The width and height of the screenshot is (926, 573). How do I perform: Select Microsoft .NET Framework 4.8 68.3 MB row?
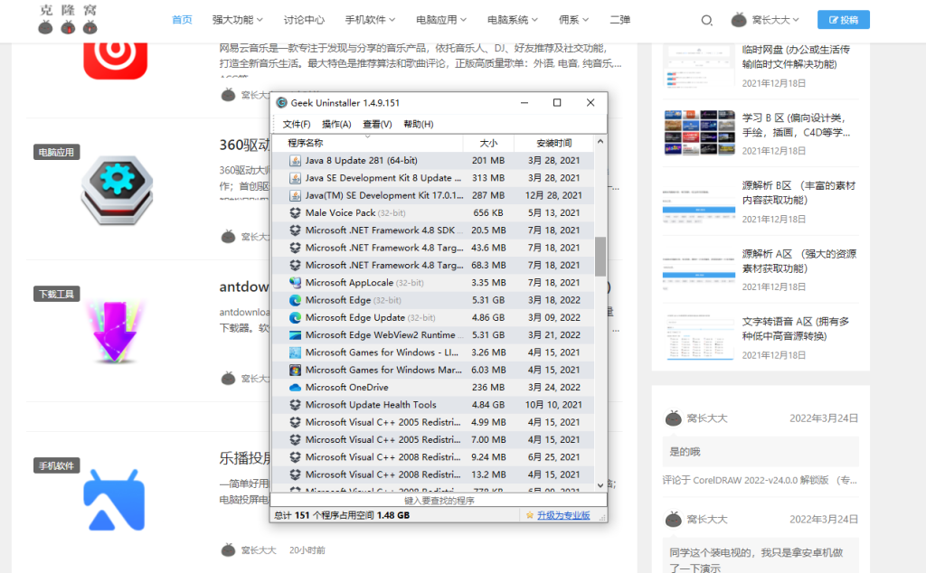coord(433,265)
